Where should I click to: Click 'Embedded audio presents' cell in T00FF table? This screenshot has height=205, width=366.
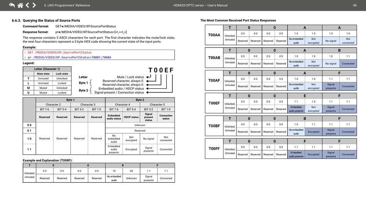click(x=296, y=155)
